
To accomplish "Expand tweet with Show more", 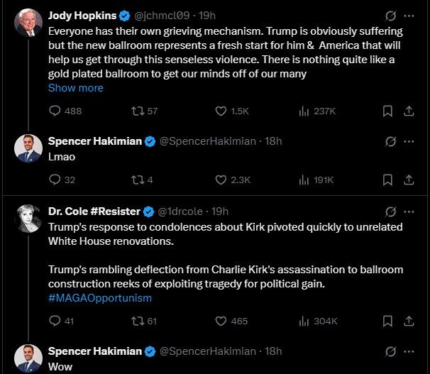I will (75, 88).
